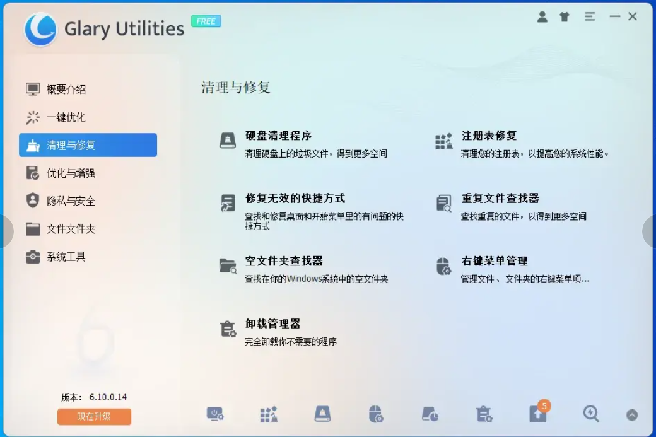This screenshot has width=656, height=437.
Task: Expand the bottom toolbar with up chevron
Action: [x=632, y=415]
